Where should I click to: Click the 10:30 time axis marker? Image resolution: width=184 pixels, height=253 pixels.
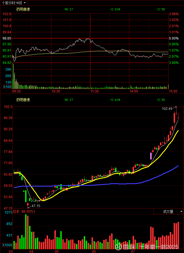pyautogui.click(x=56, y=91)
